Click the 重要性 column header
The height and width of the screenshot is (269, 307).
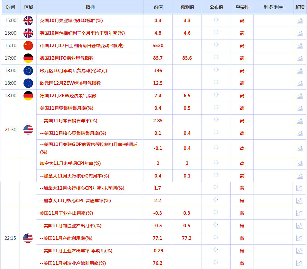(x=243, y=7)
